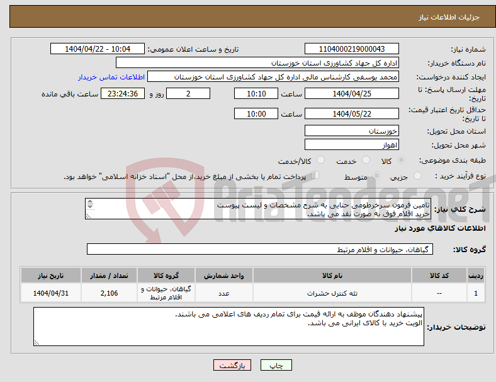
Task: Click the price validity date 1404/05/22
Action: click(x=352, y=113)
